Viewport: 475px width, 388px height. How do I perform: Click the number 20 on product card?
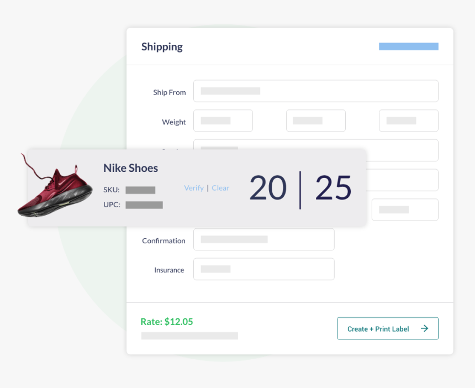pos(268,188)
